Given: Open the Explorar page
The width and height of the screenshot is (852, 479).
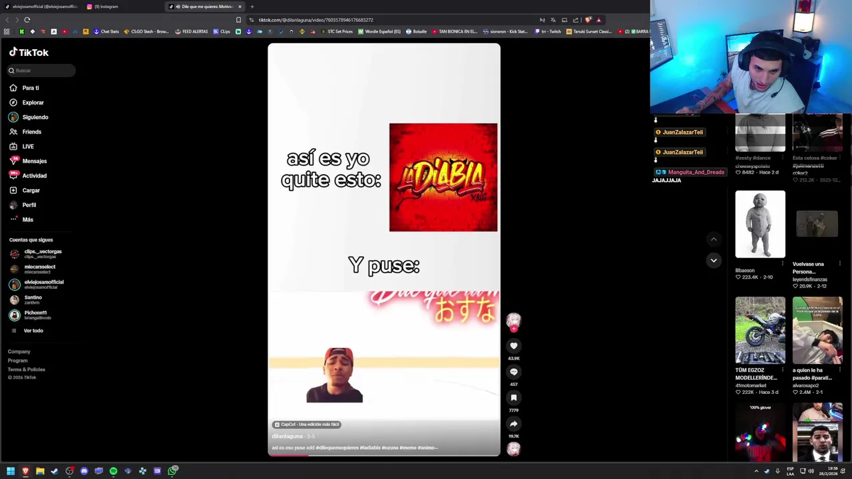Looking at the screenshot, I should [27, 102].
